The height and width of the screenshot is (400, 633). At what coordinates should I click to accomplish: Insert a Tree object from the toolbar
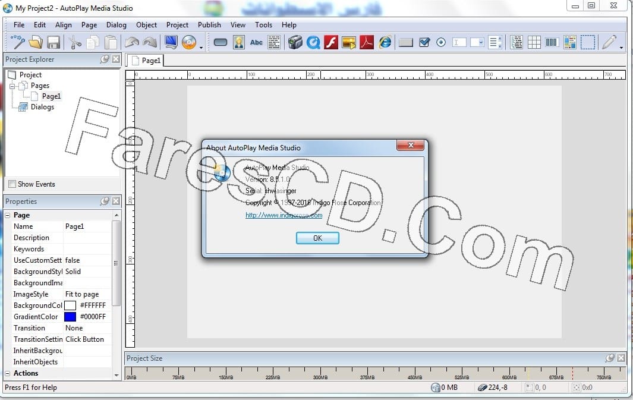[517, 42]
